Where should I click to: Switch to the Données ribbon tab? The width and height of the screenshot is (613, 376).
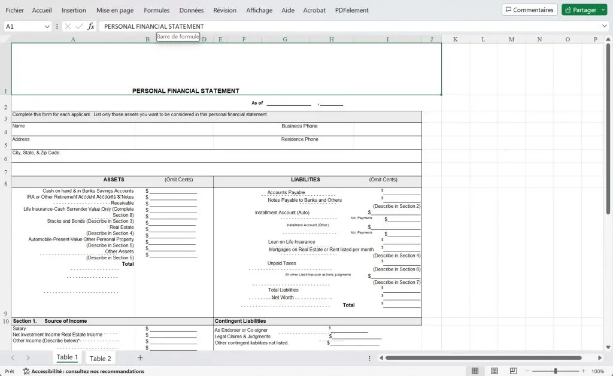point(190,10)
